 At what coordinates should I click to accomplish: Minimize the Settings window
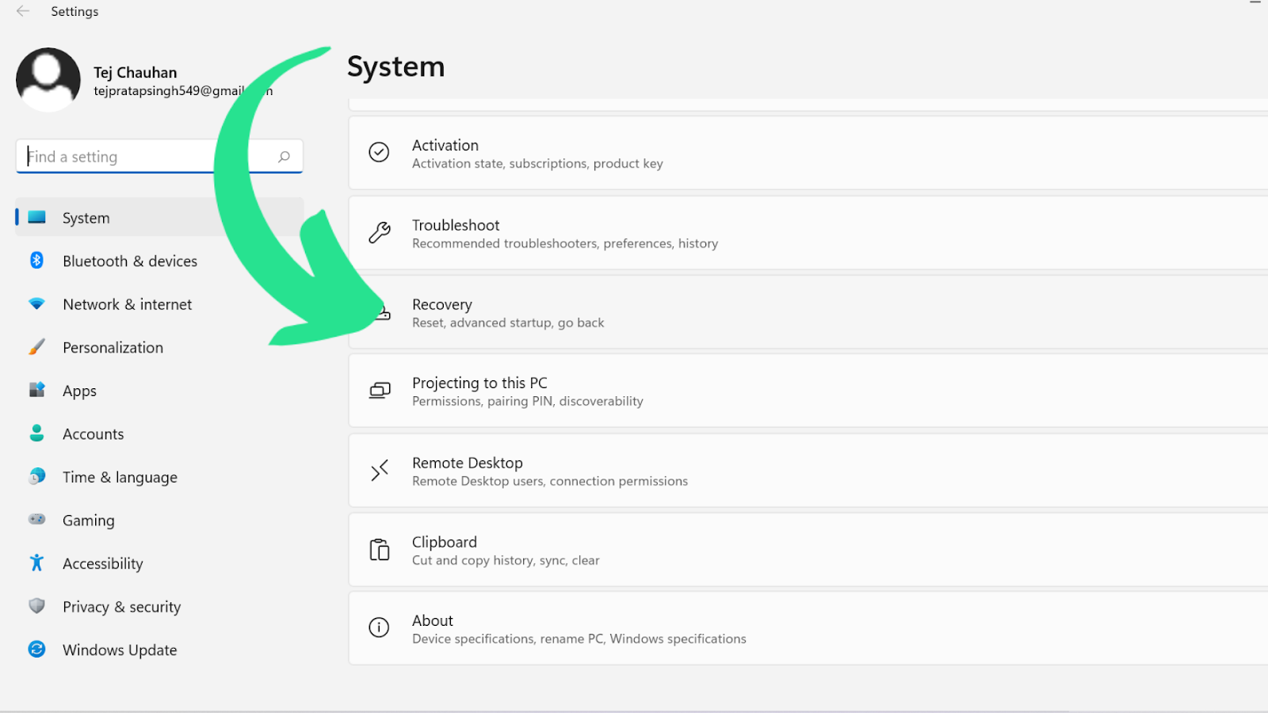coord(1255,3)
